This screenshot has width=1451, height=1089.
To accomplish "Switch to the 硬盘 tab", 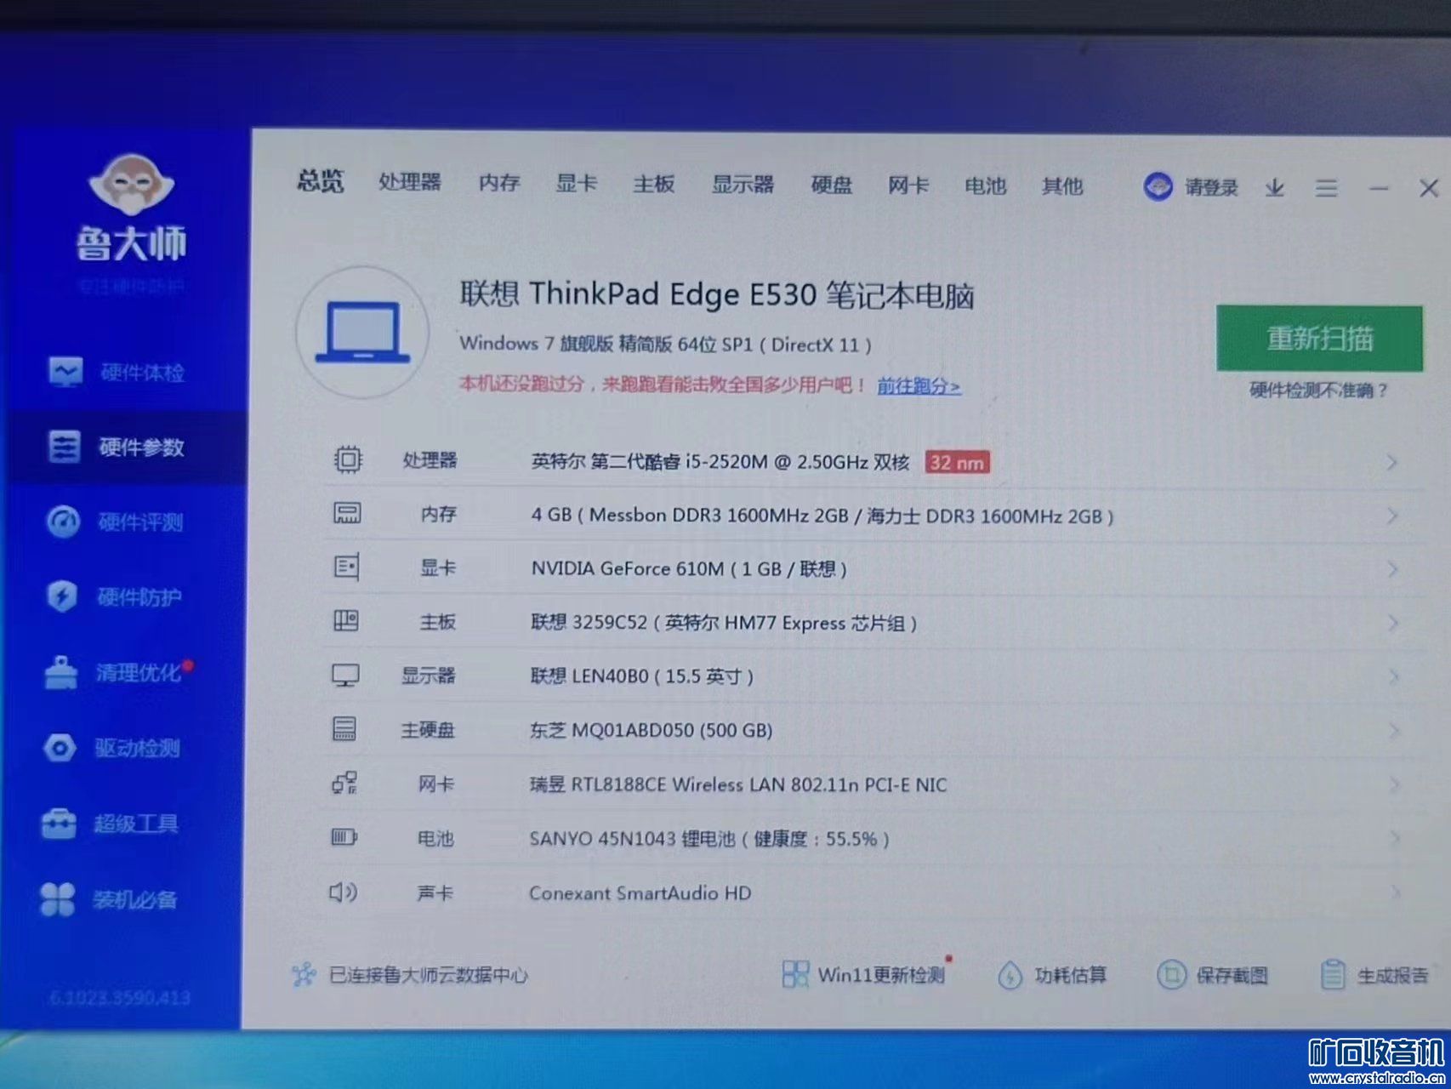I will pos(831,185).
